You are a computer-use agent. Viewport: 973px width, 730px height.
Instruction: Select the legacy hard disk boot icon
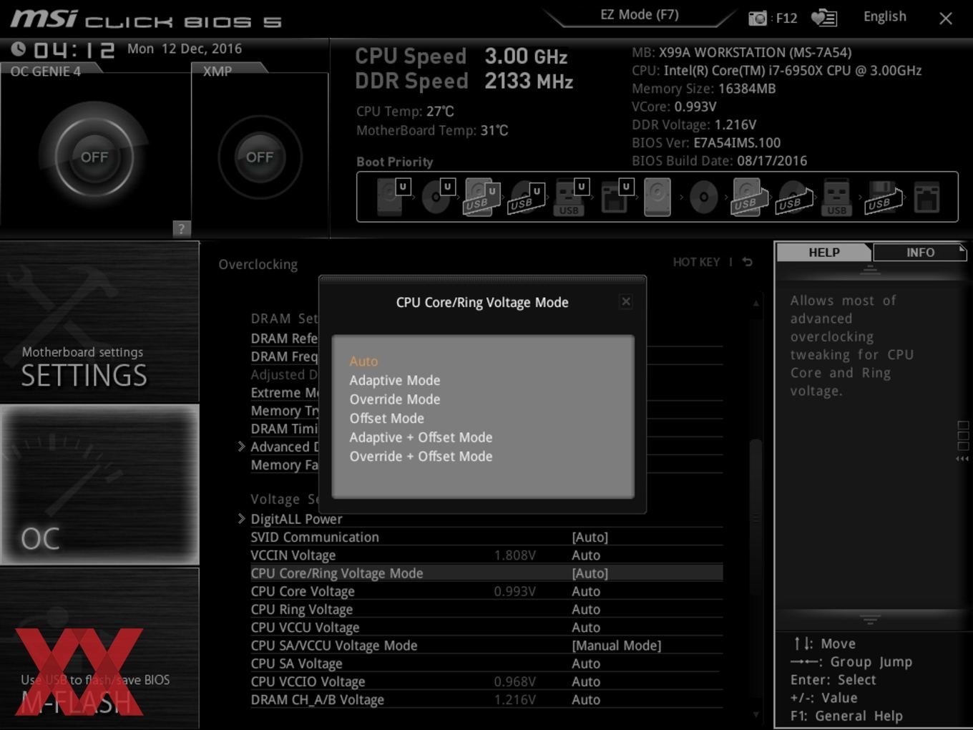tap(657, 197)
